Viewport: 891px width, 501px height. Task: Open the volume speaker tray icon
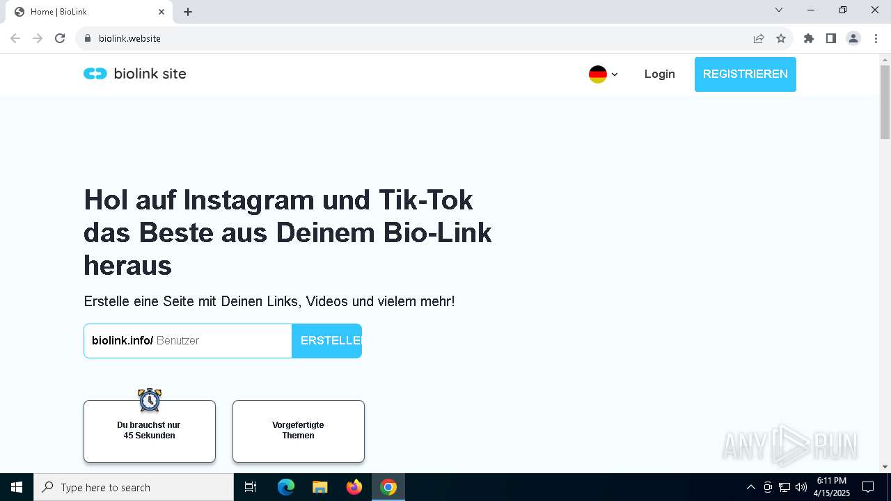[801, 487]
